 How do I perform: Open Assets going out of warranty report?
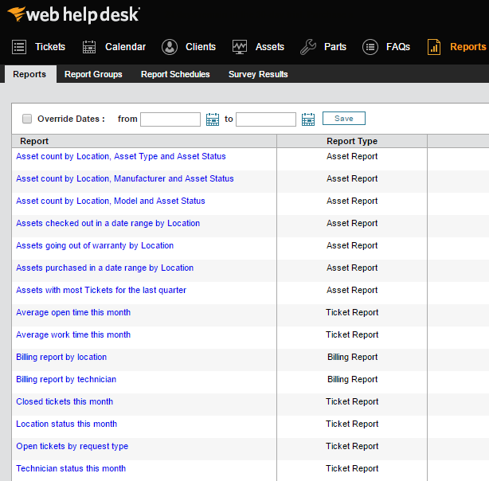(95, 245)
